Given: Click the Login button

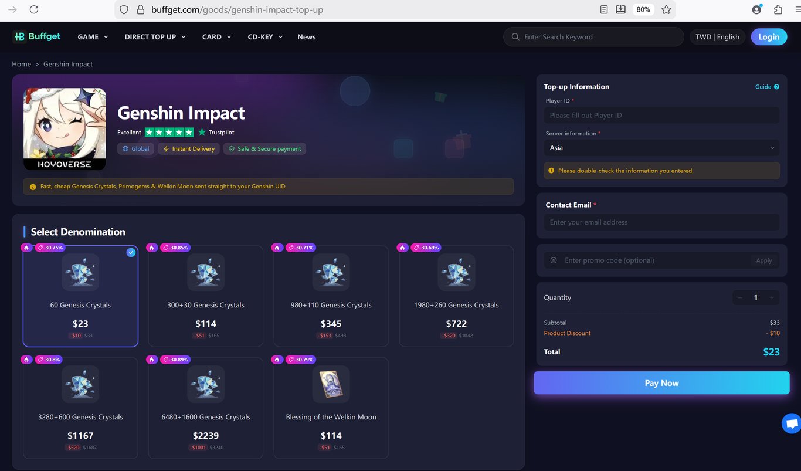Looking at the screenshot, I should (x=769, y=37).
